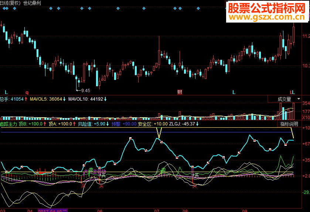Viewport: 310px width, 212px height.
Task: Click the red 财 marker below candles
Action: tap(180, 92)
